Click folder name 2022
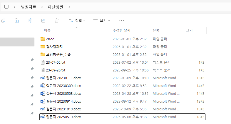Viewport: 231px width, 124px height. tap(50, 39)
